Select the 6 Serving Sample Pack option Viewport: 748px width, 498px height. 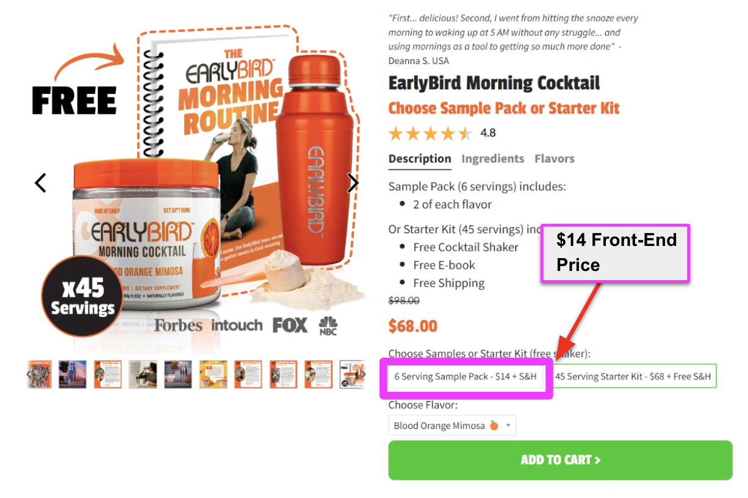pyautogui.click(x=466, y=377)
